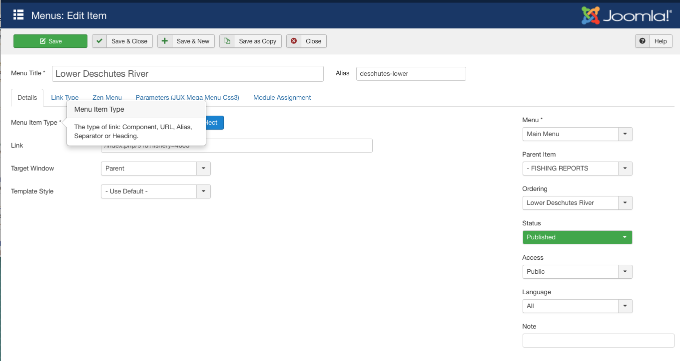
Task: Switch to the Module Assignment tab
Action: pyautogui.click(x=282, y=98)
